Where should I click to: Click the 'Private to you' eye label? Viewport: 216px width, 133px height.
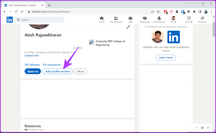[x=34, y=130]
